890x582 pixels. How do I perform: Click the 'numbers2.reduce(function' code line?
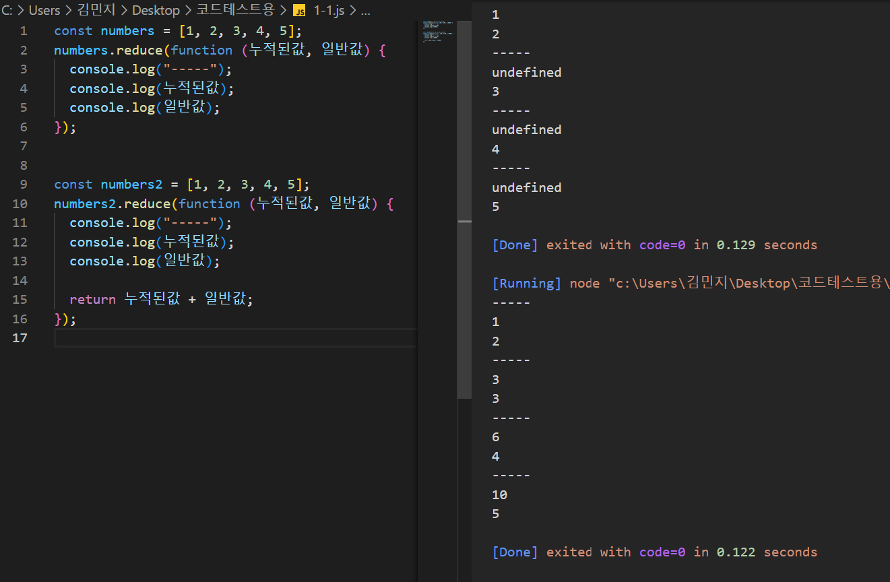tap(224, 204)
